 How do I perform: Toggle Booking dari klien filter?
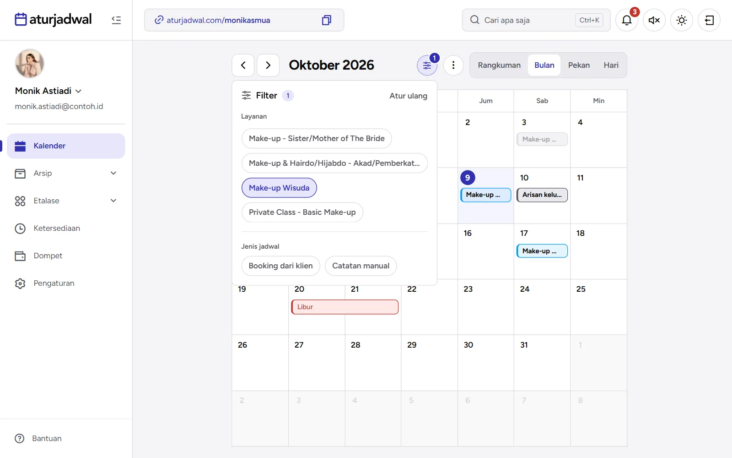280,266
